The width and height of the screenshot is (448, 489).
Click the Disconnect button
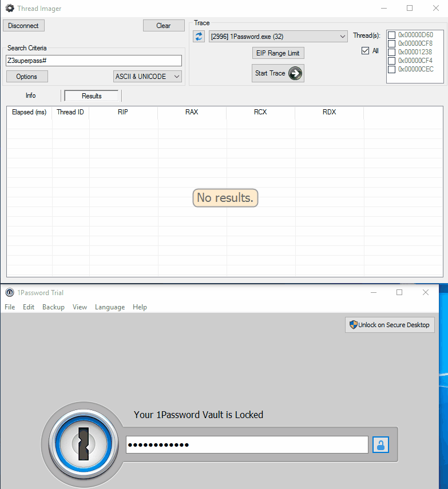(23, 26)
